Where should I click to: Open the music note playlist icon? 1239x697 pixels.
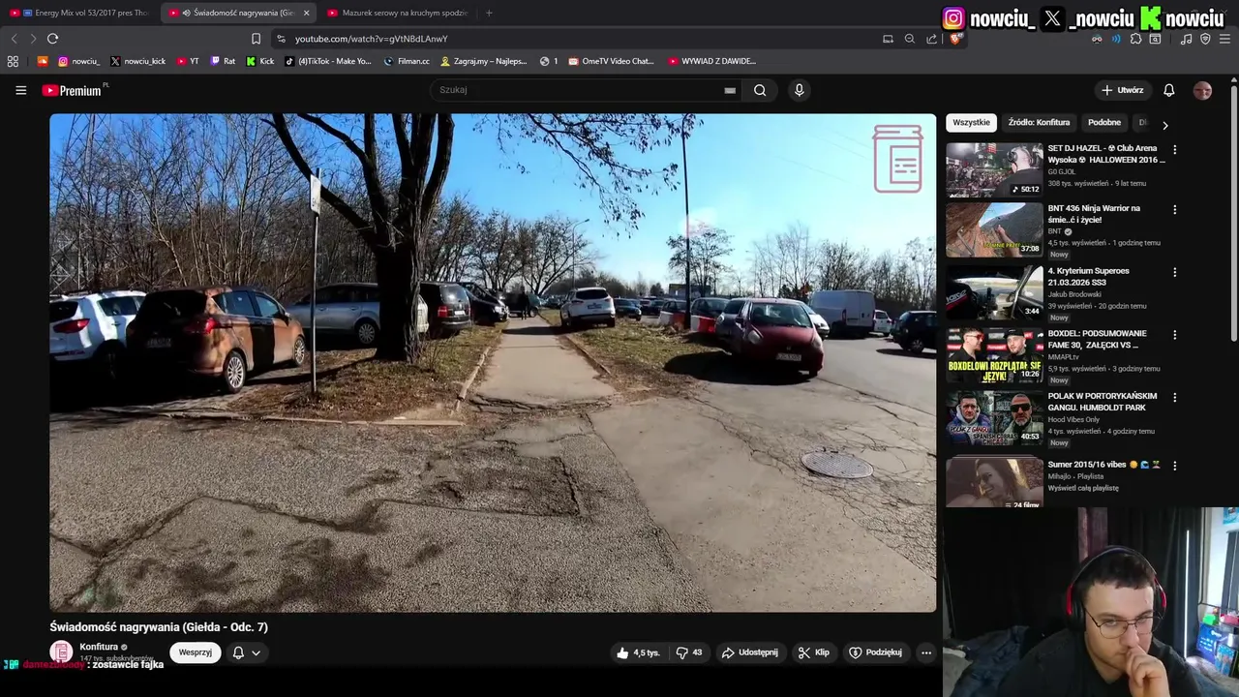[1186, 39]
